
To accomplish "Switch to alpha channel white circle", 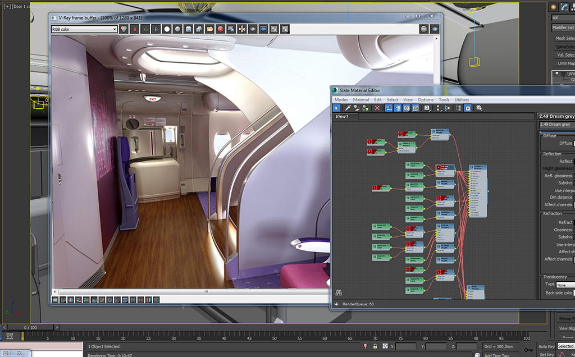I will click(167, 29).
